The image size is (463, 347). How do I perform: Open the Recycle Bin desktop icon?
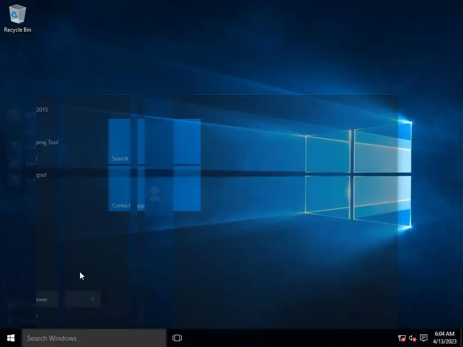tap(18, 18)
